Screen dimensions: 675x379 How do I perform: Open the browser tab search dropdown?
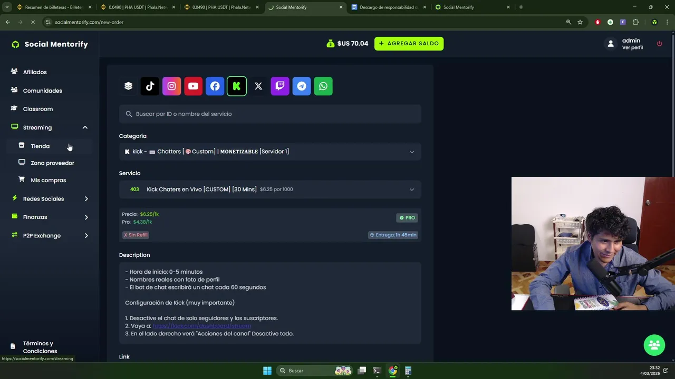pos(7,7)
